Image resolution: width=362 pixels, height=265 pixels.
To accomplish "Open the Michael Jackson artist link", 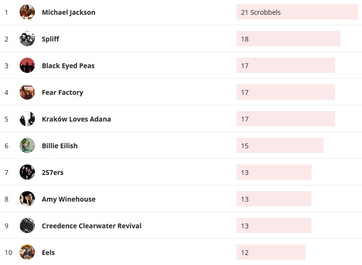I will click(68, 12).
